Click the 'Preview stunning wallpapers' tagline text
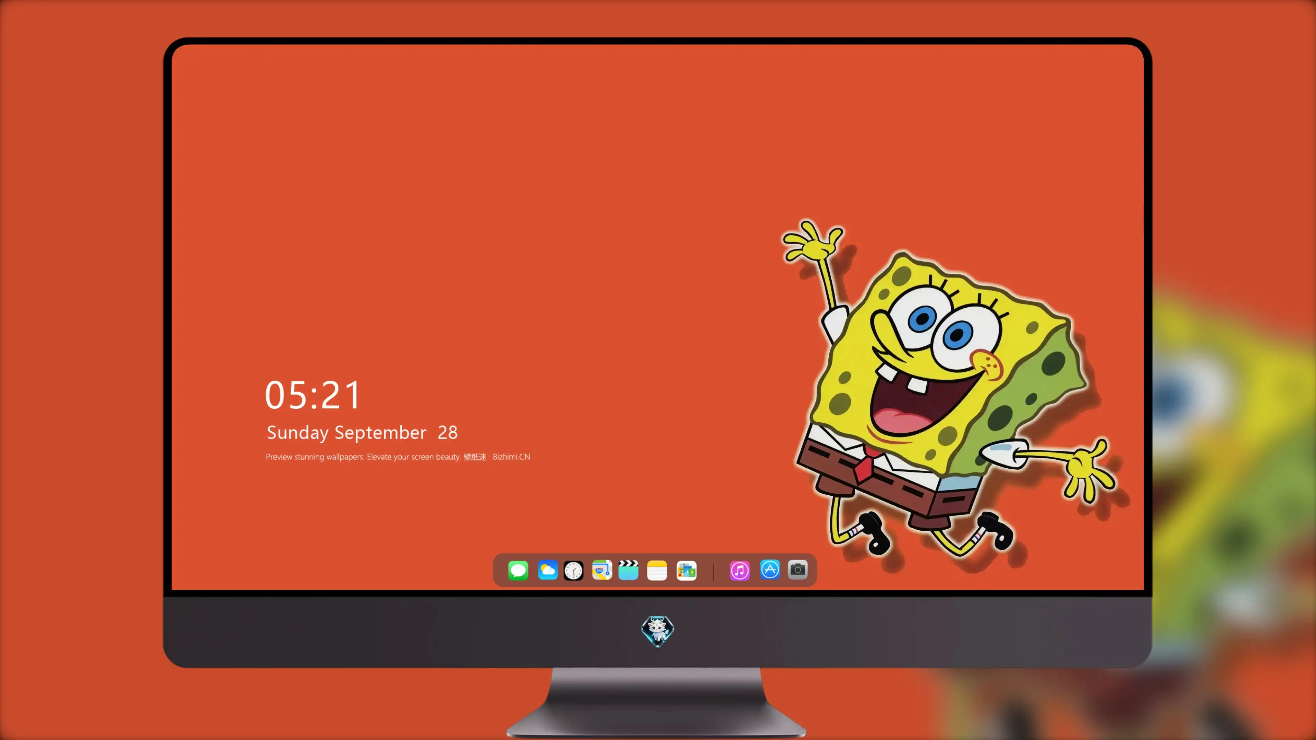This screenshot has width=1316, height=740. [398, 457]
